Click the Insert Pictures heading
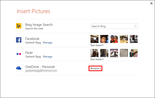Screen dimensions: 155x98 (34, 11)
